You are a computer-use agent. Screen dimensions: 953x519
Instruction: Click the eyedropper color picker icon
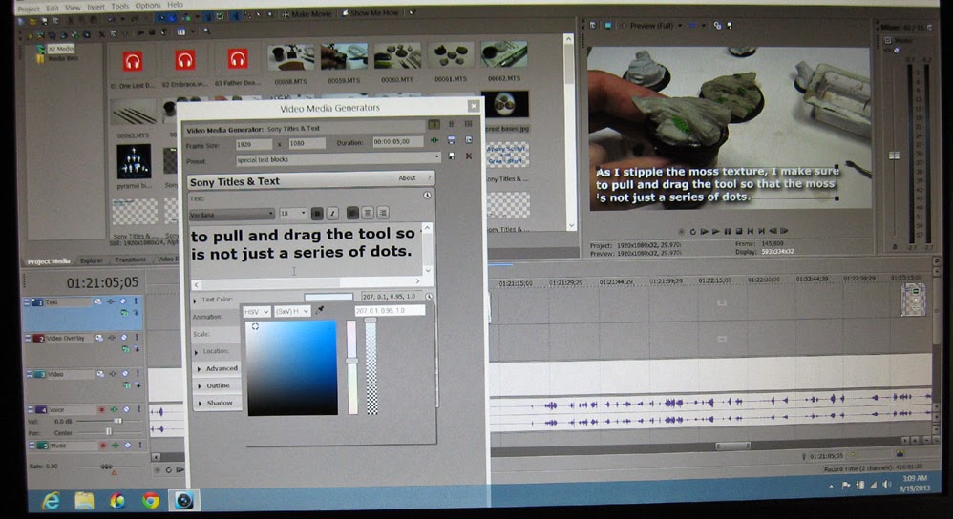click(320, 310)
